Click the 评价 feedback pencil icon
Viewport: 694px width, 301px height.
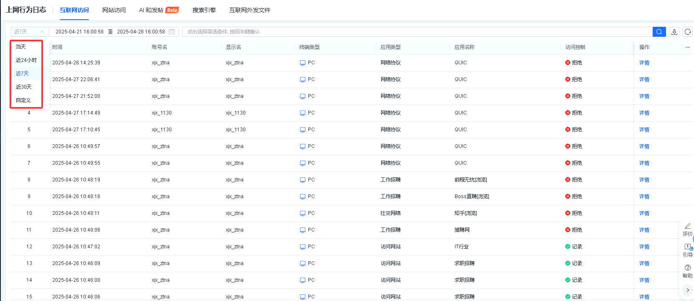[x=687, y=226]
